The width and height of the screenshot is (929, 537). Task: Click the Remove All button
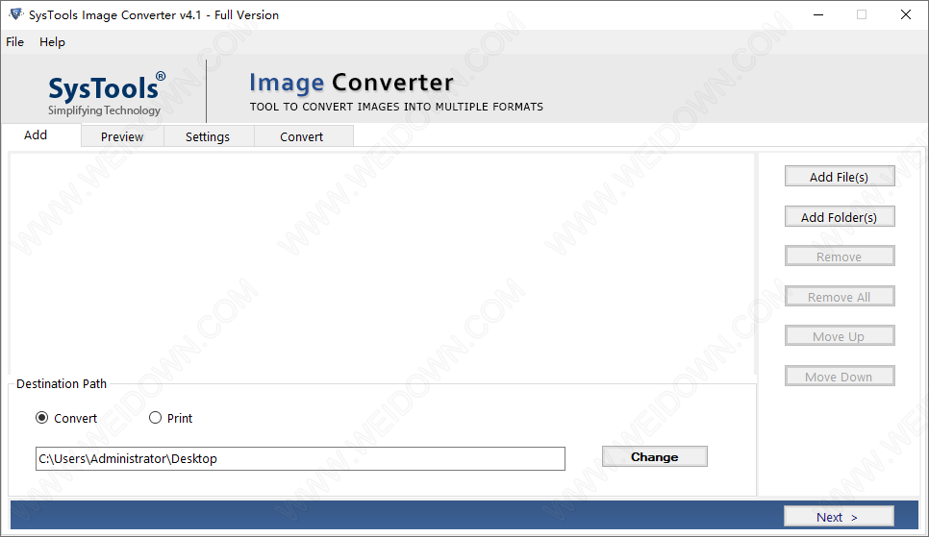coord(840,297)
